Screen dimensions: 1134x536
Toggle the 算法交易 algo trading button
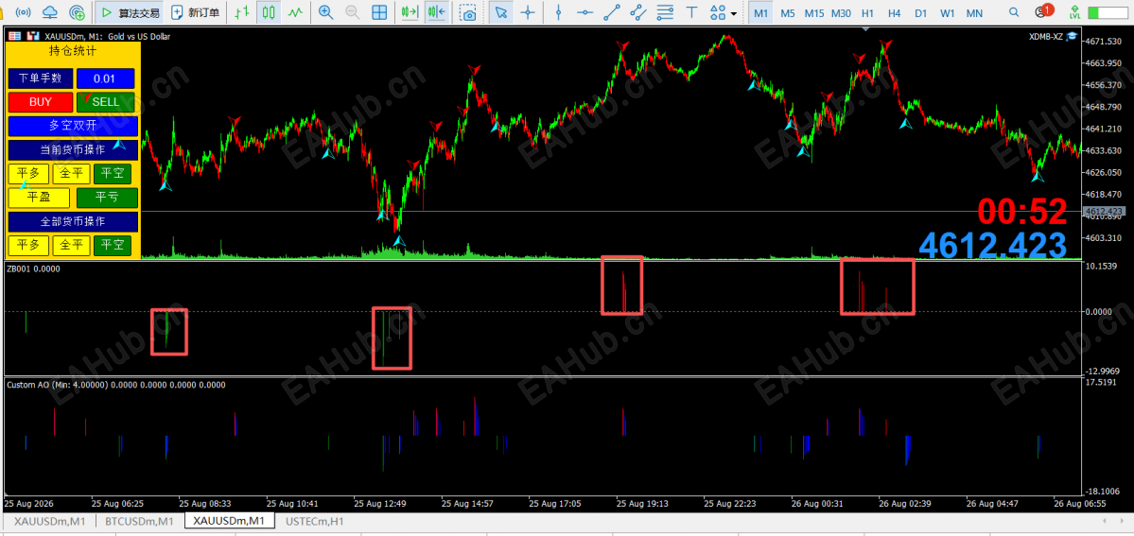pos(129,12)
